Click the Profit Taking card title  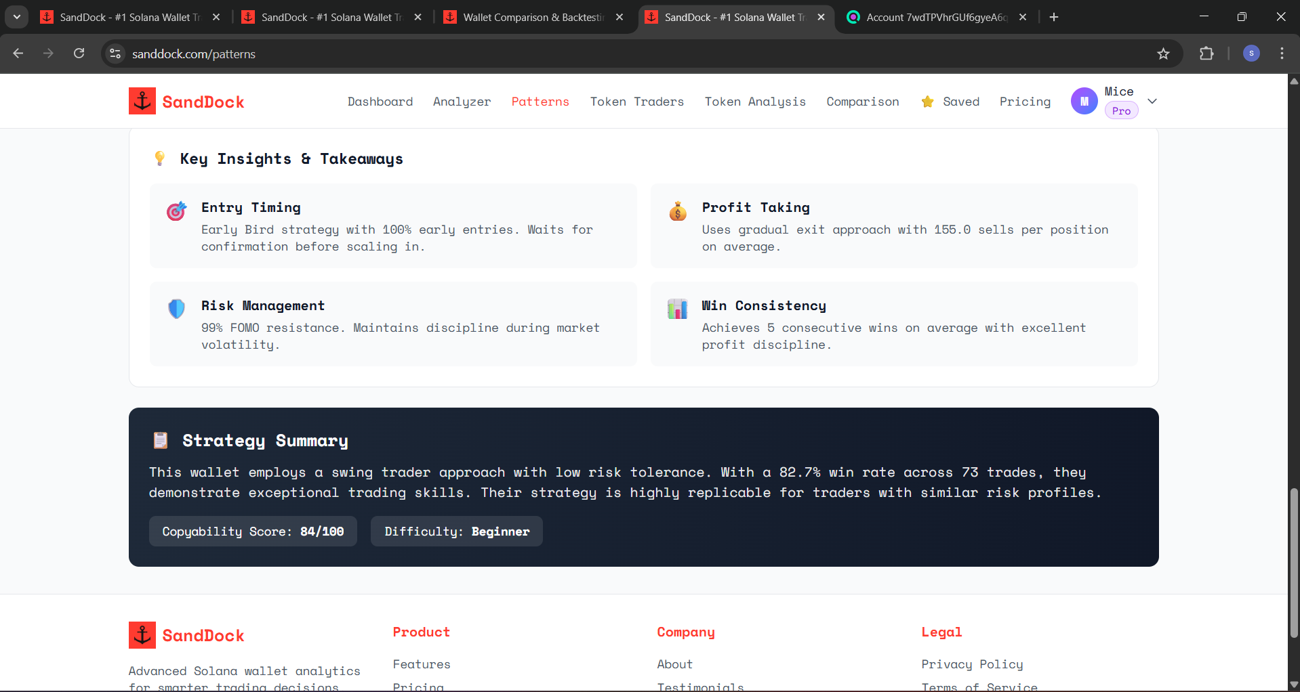tap(756, 208)
